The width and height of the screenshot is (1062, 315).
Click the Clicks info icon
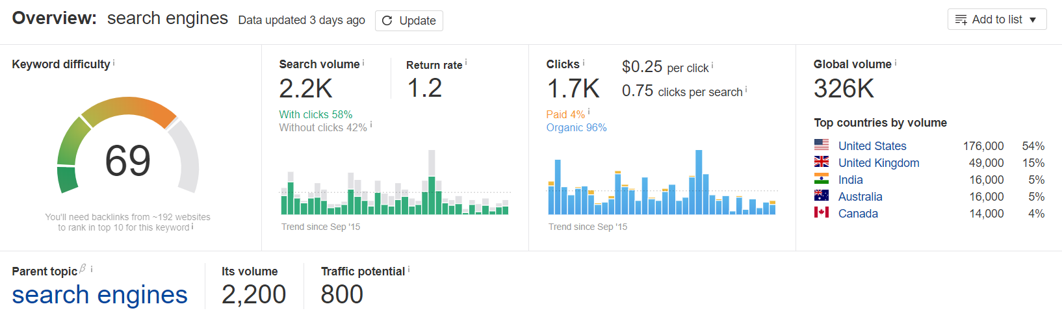(584, 63)
